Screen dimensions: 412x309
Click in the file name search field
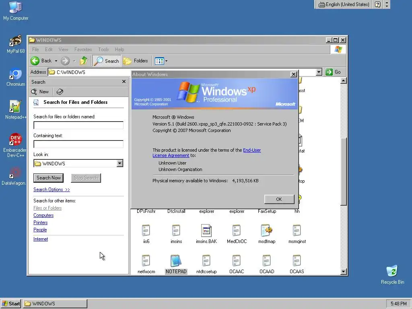tap(78, 125)
